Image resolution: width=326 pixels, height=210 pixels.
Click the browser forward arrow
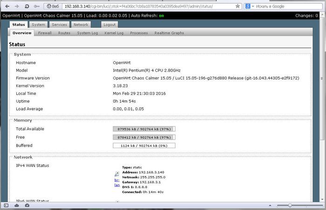(17, 6)
